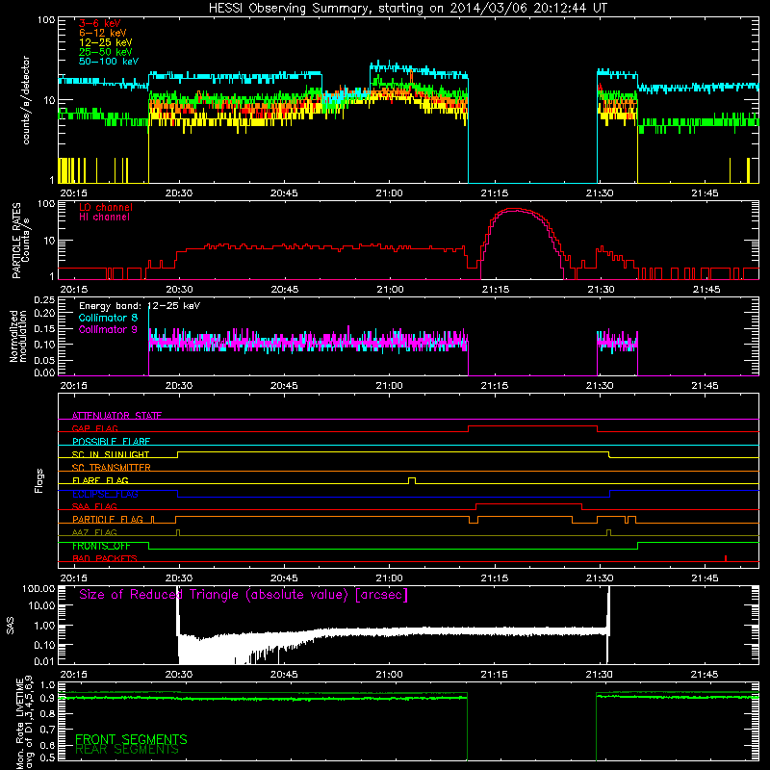Pick the cyan 50-100 keV legend entry
Viewport: 770px width, 770px height.
(109, 62)
